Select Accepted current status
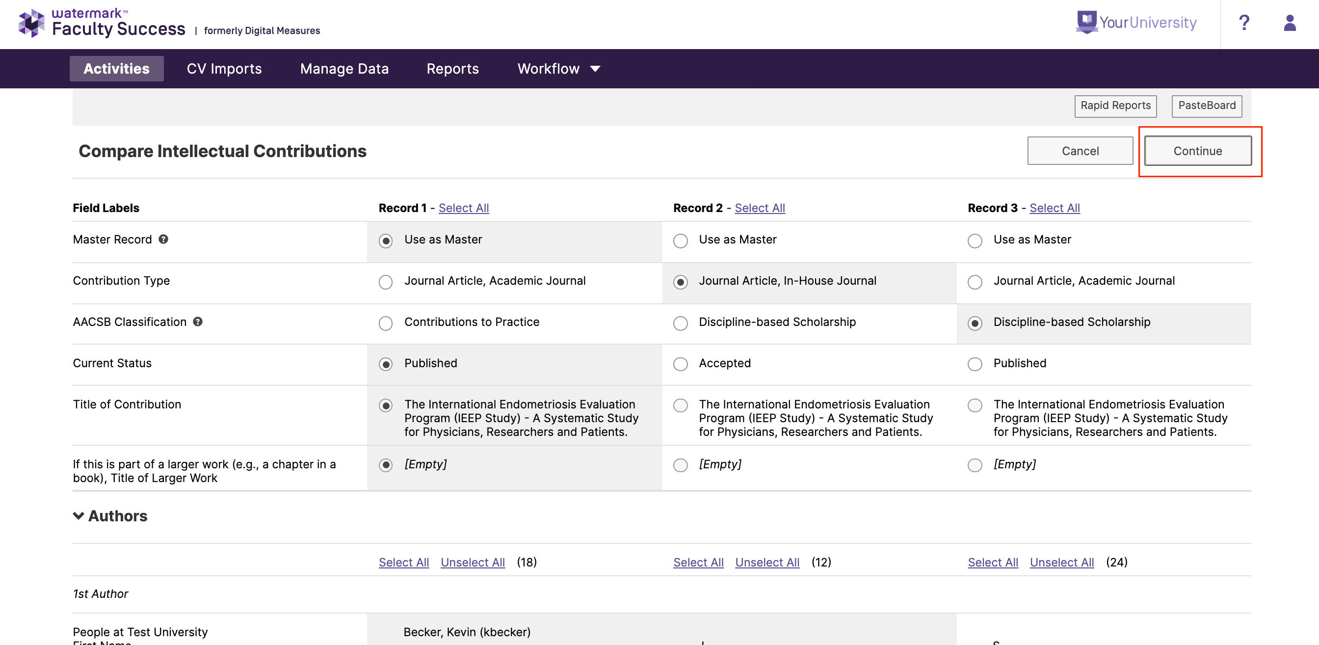 680,364
